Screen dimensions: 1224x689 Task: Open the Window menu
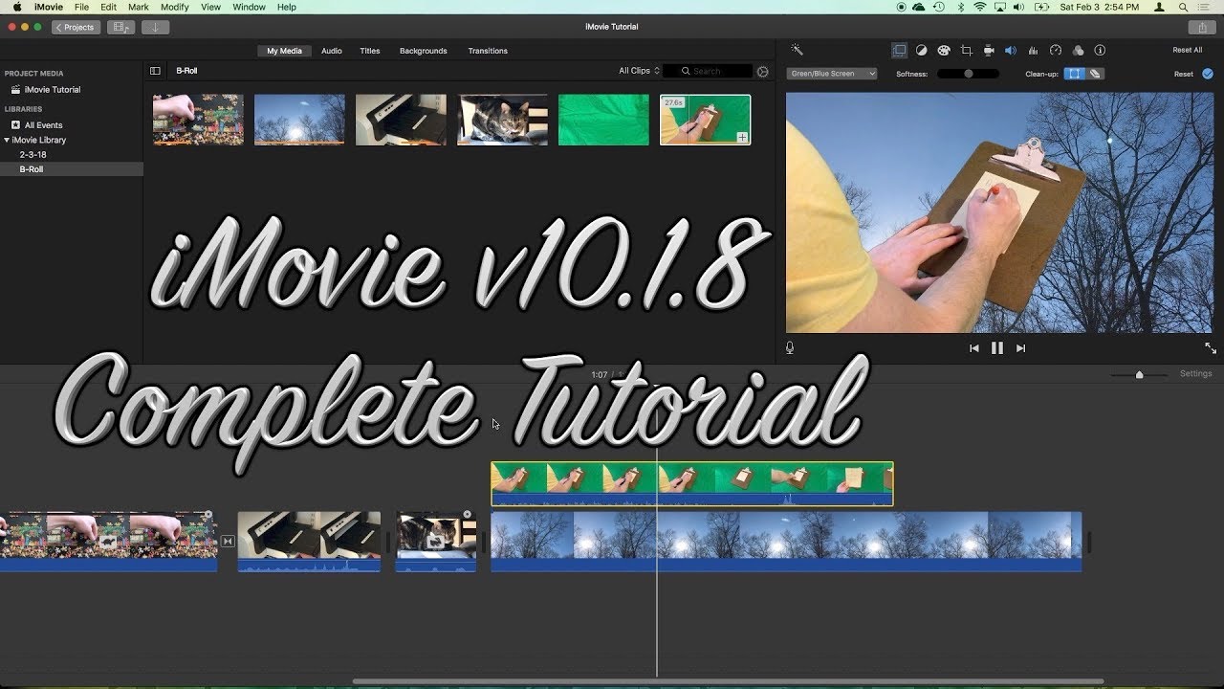coord(249,7)
